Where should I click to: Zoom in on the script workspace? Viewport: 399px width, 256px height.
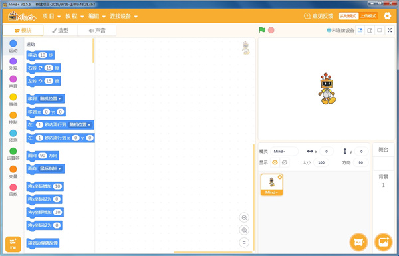pyautogui.click(x=244, y=217)
